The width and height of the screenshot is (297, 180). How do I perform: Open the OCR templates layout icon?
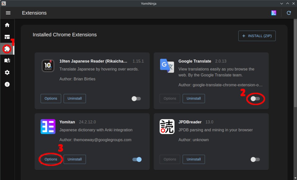[x=7, y=37]
